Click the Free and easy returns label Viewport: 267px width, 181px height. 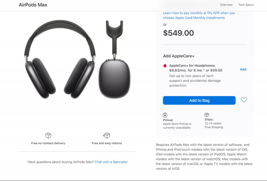point(107,143)
